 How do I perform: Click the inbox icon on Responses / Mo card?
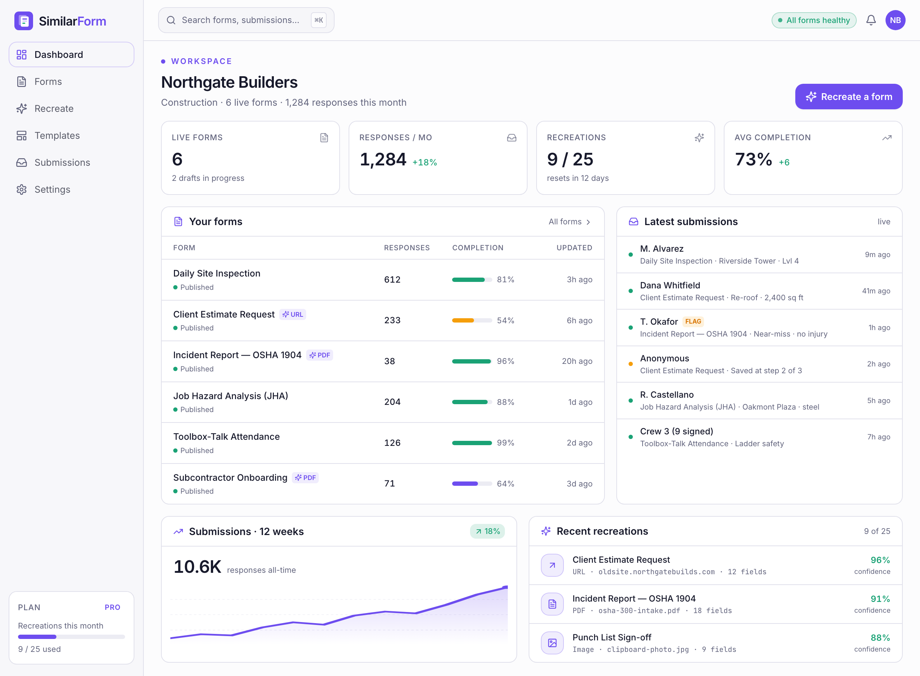(511, 137)
